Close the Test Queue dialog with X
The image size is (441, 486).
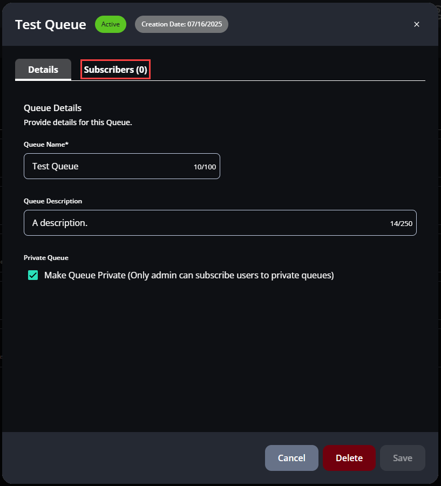click(x=417, y=24)
